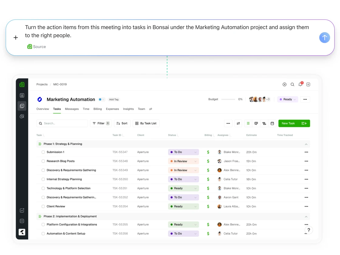The height and width of the screenshot is (255, 340).
Task: Go to Projects breadcrumb link
Action: click(42, 84)
